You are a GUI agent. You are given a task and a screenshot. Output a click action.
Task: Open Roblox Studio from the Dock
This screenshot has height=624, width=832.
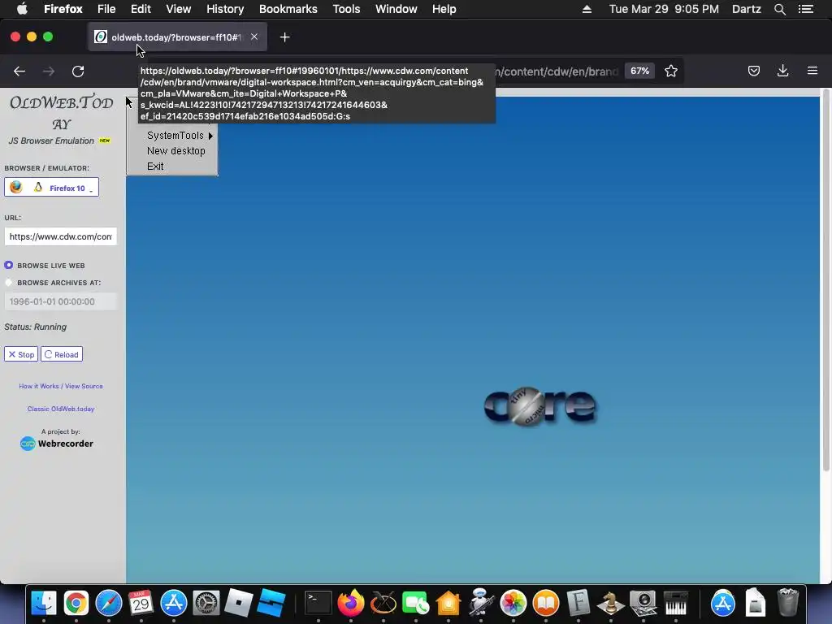(x=271, y=603)
